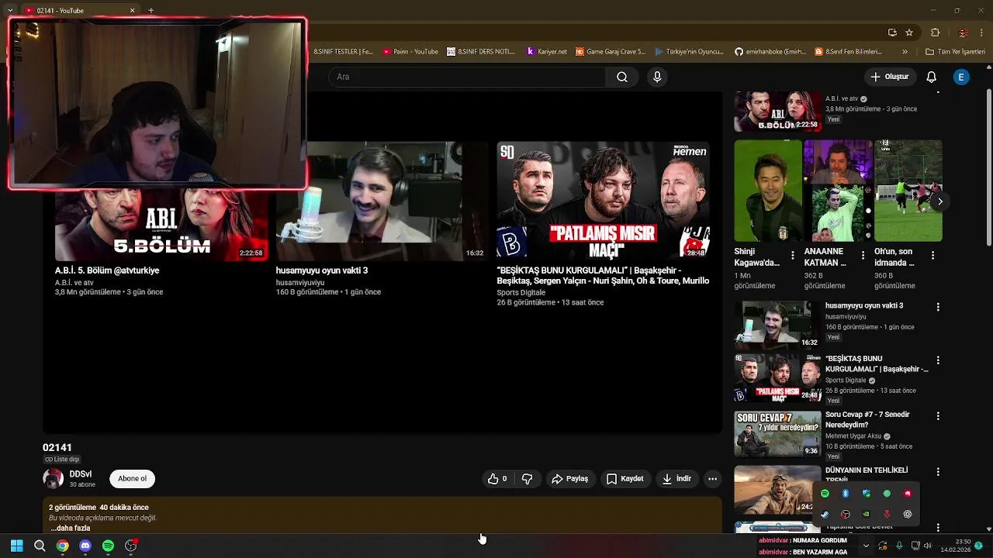The image size is (993, 558).
Task: Close the 02141 - YouTube tab
Action: (132, 11)
